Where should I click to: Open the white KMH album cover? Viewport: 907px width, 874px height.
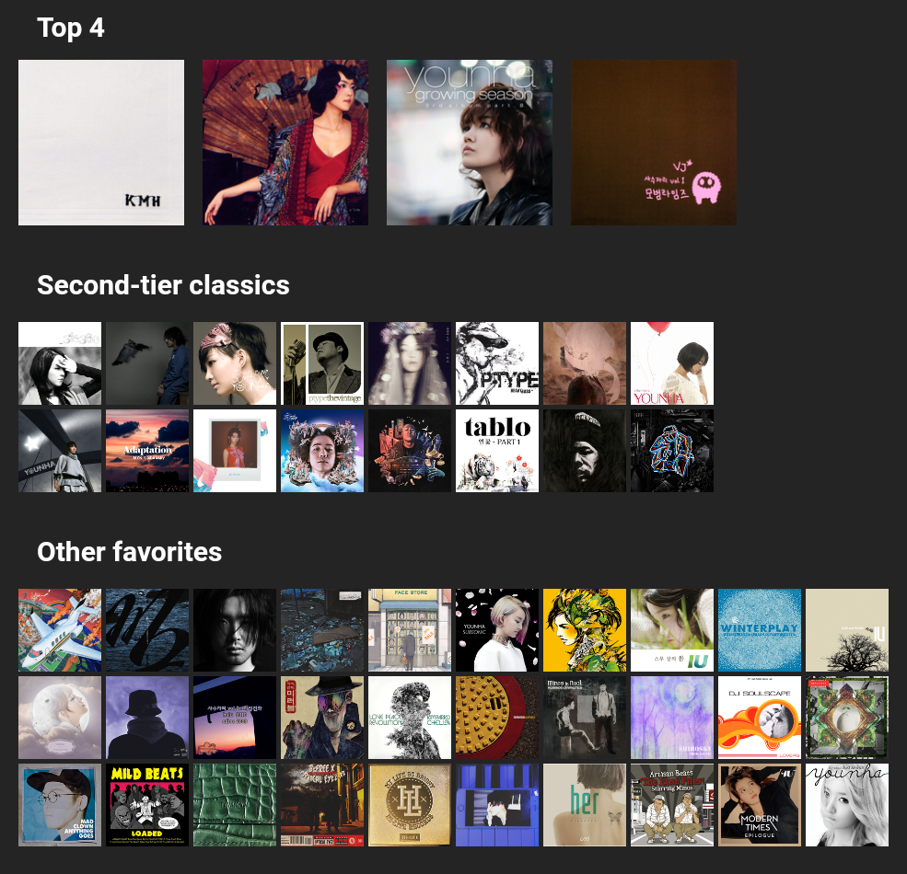coord(101,143)
